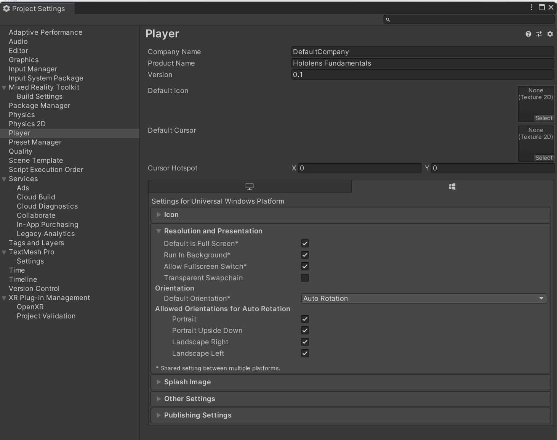Open the window's three-dot options menu

tap(531, 7)
